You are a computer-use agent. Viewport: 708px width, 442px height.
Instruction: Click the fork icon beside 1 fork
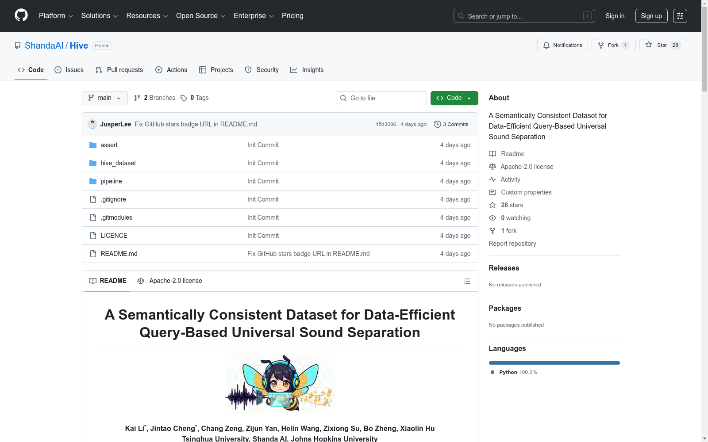coord(493,231)
